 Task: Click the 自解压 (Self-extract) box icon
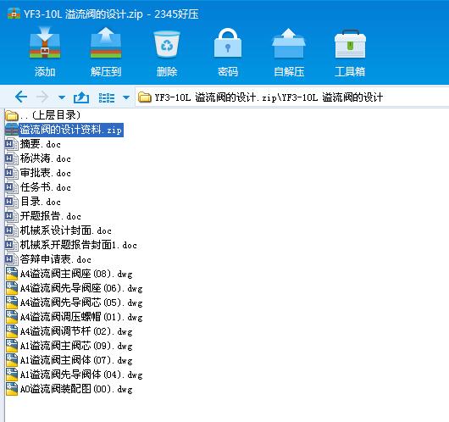(289, 43)
